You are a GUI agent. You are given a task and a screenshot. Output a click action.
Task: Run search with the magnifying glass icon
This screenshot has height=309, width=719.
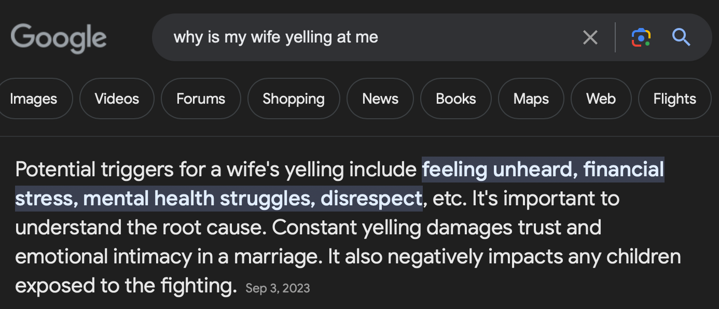681,37
